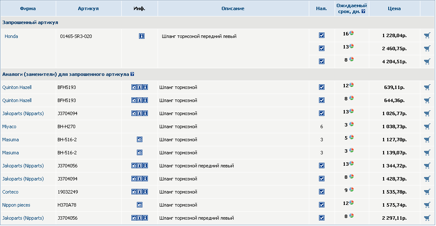This screenshot has width=436, height=226.
Task: Open Quinton Hazell link in 639,11р. row
Action: click(17, 87)
